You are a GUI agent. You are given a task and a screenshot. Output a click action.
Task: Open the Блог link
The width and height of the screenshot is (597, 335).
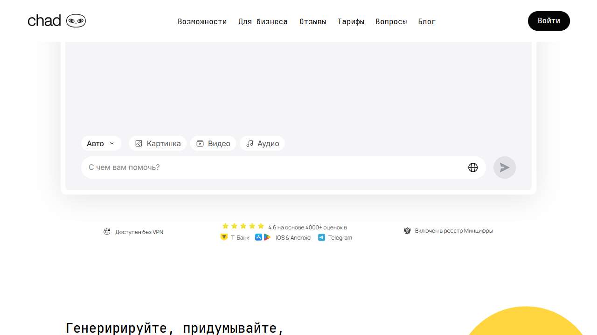(427, 21)
